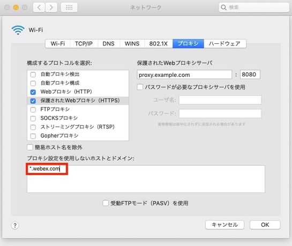Uncheck Webプロキシ (HTTP)

point(33,92)
